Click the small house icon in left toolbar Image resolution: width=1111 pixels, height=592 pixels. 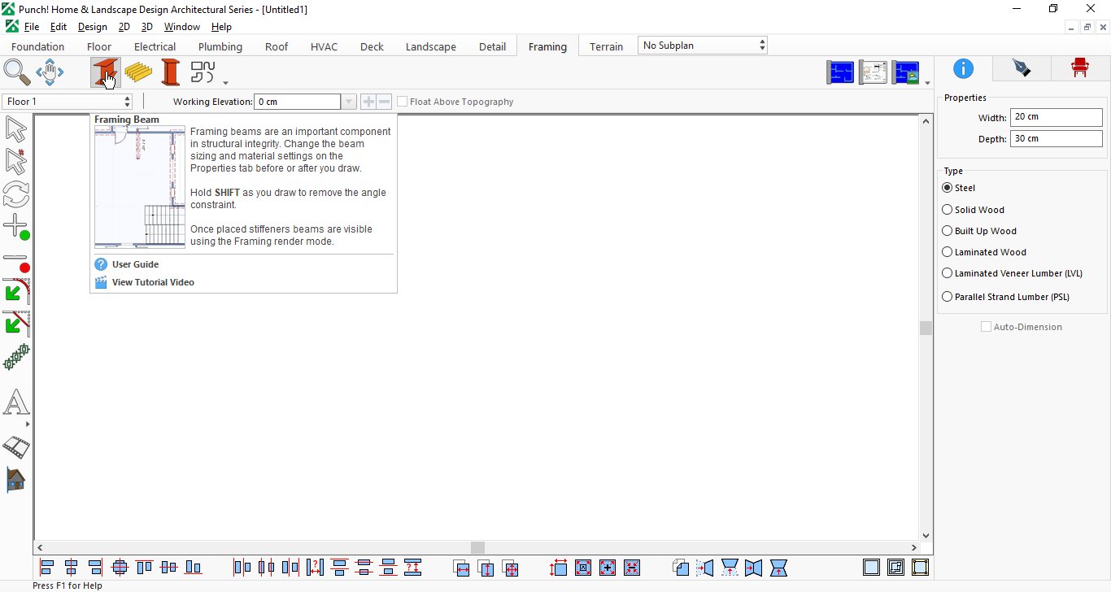16,480
